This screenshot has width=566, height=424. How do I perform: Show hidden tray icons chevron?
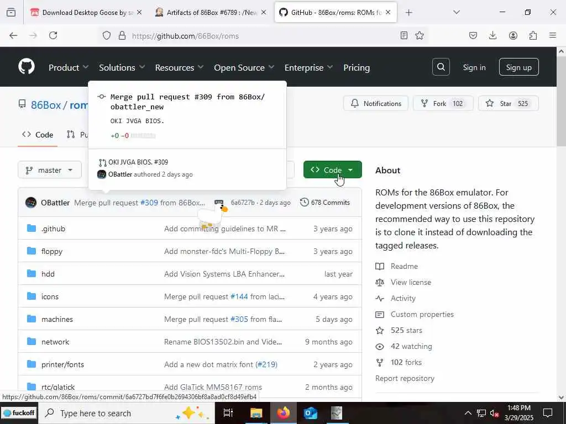tap(468, 413)
